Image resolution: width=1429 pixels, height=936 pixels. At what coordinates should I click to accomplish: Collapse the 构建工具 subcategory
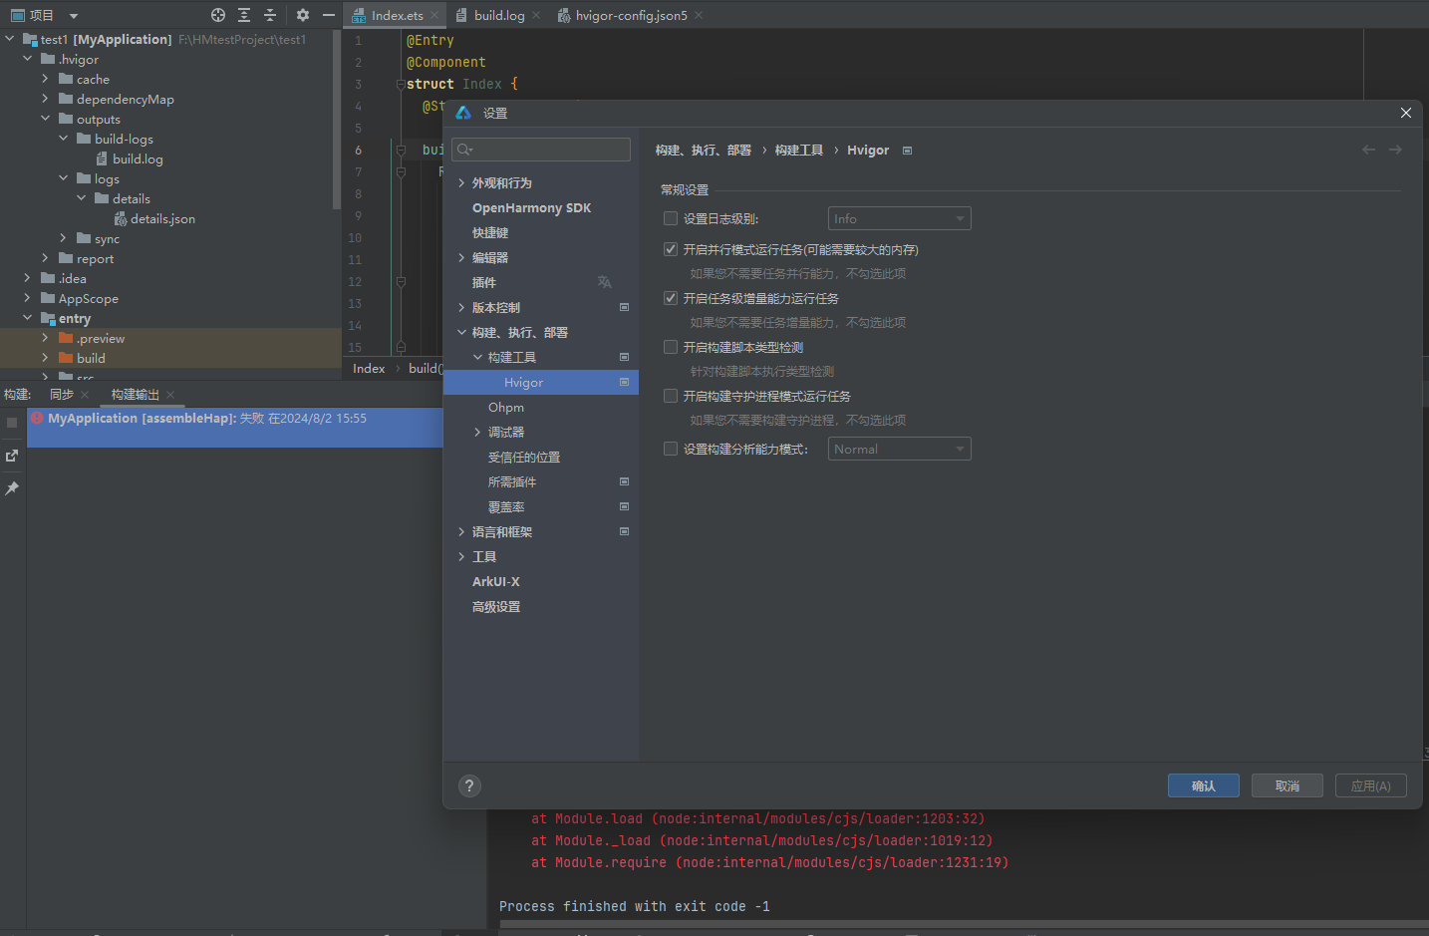tap(477, 357)
